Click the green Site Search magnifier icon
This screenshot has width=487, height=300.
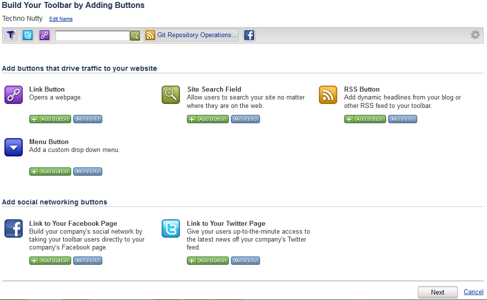click(x=170, y=95)
